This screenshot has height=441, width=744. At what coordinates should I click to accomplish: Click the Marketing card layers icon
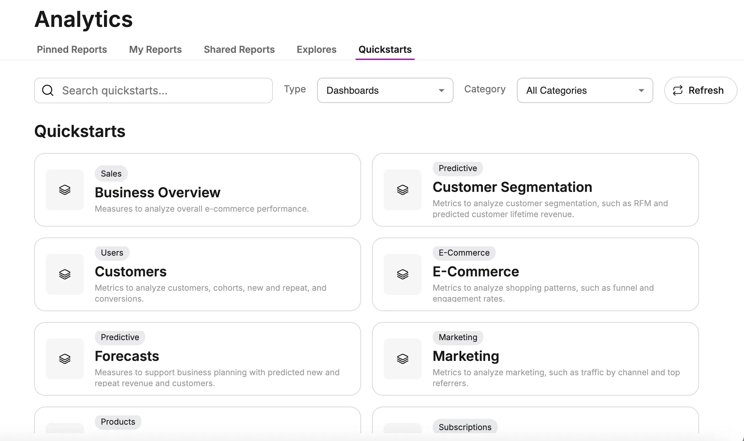(403, 359)
